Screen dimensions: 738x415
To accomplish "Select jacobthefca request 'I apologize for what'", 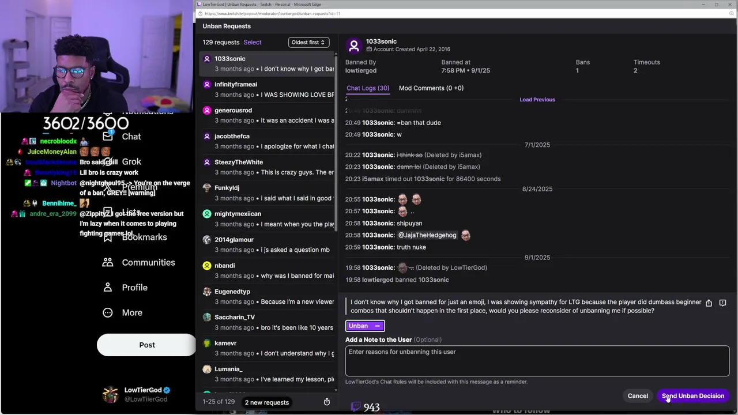I will coord(268,141).
